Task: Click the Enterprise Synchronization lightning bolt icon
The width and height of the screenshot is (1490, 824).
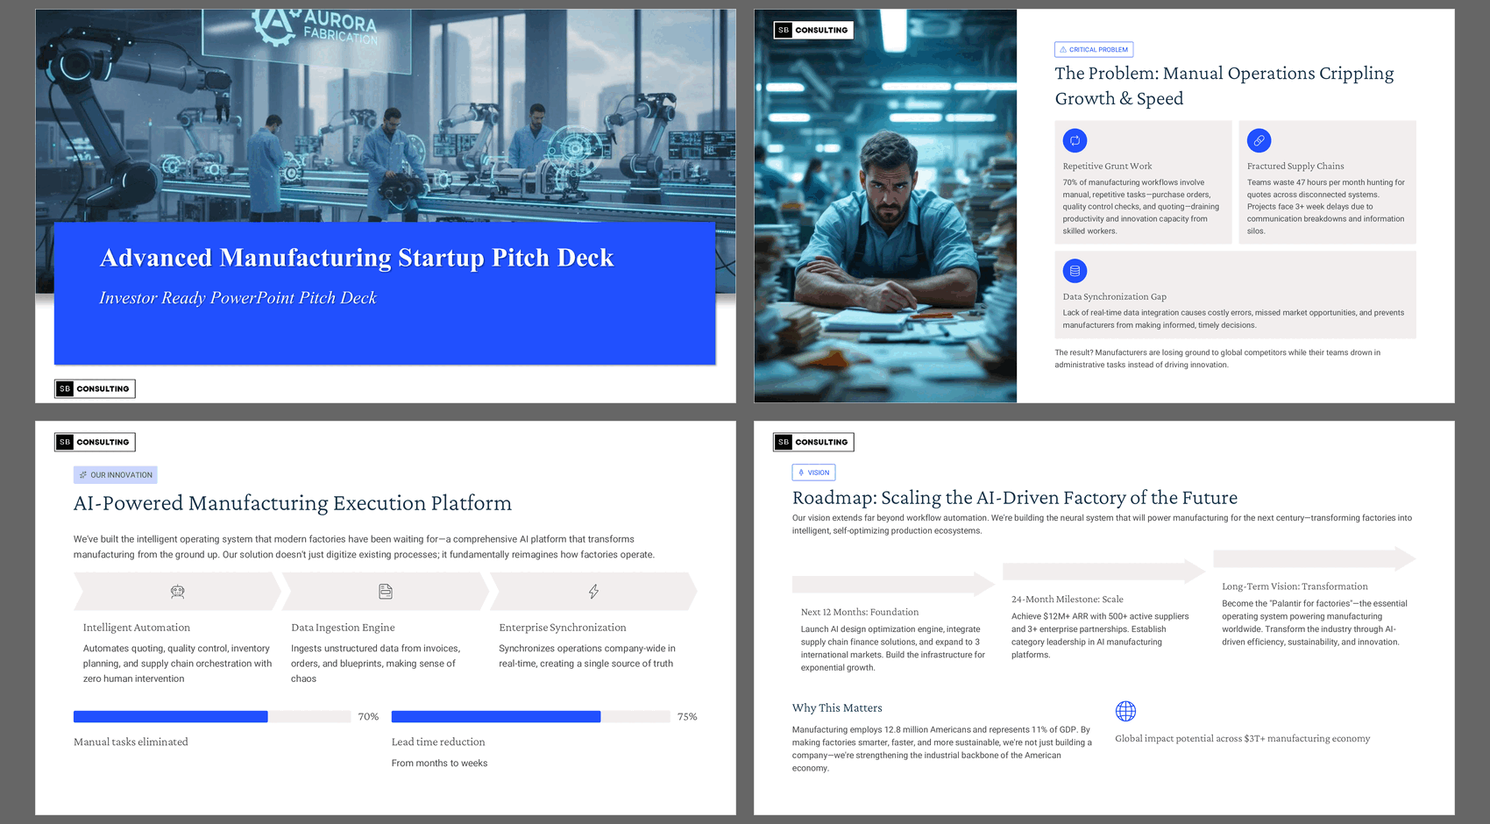Action: [593, 592]
